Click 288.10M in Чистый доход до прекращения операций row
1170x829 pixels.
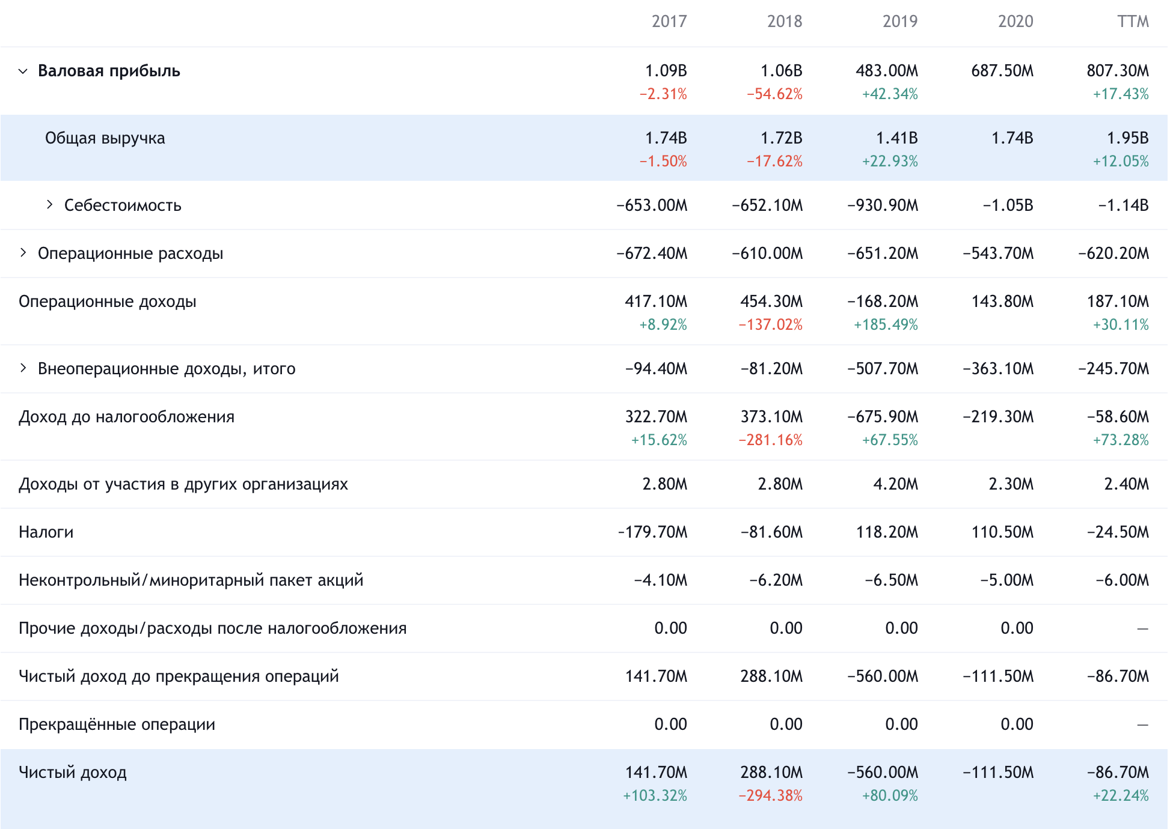(771, 676)
